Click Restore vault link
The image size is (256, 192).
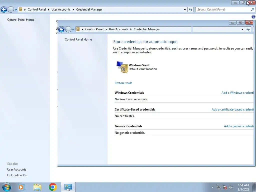(123, 83)
